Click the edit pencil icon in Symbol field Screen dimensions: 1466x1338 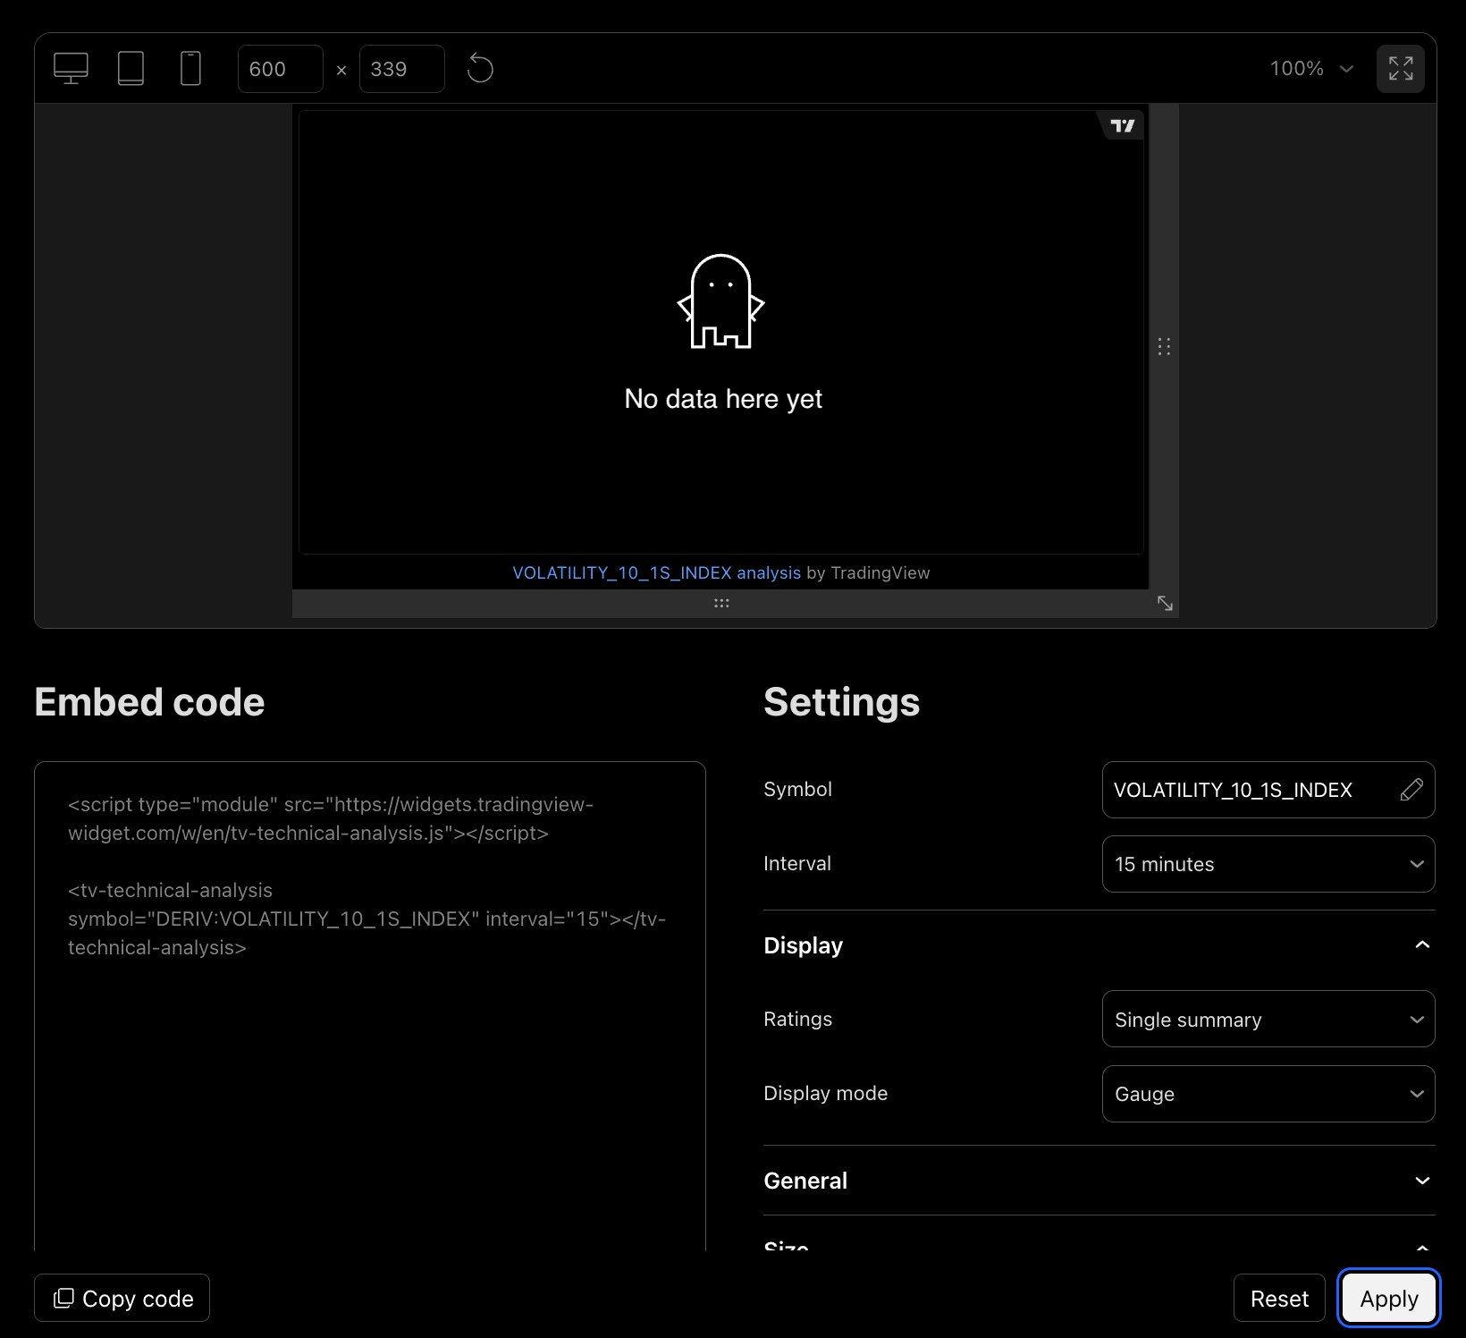tap(1411, 790)
